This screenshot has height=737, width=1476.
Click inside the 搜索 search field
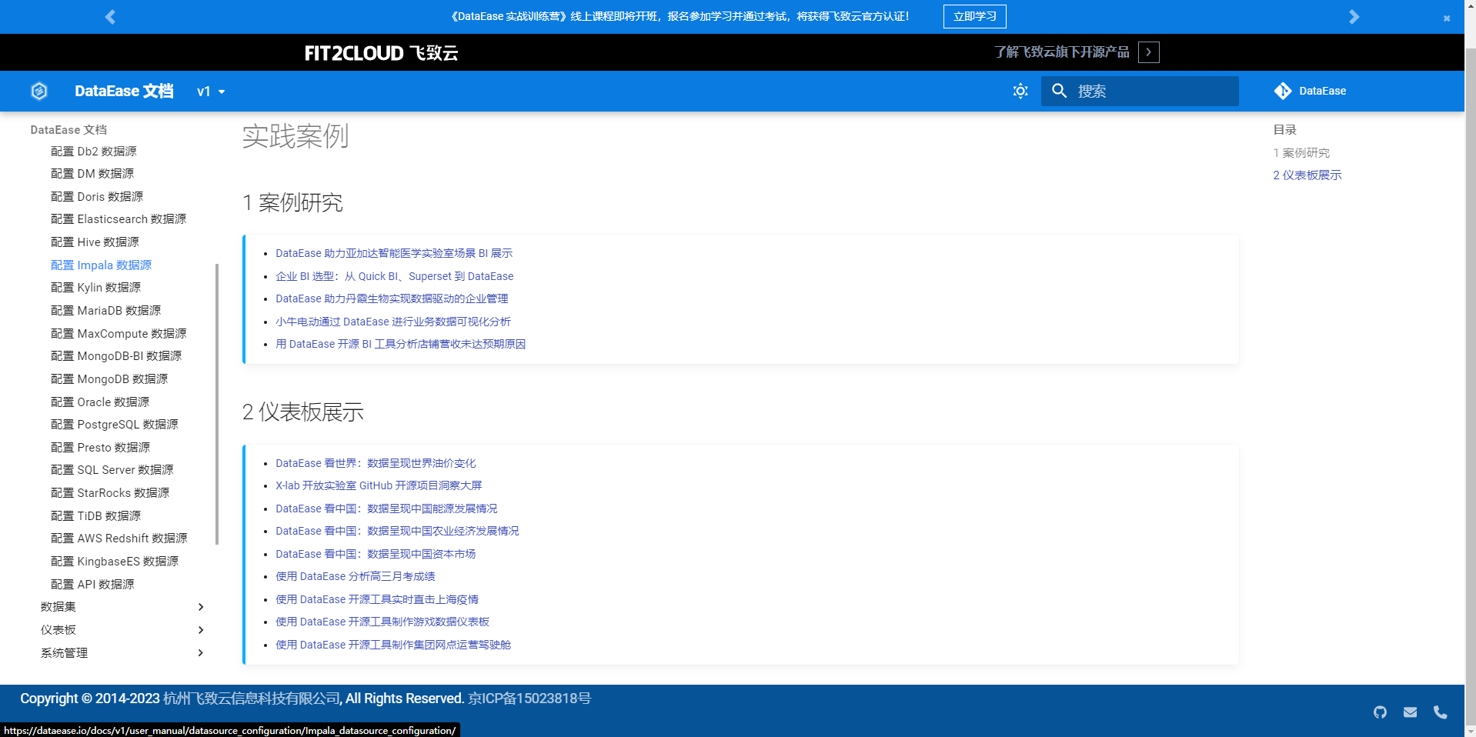[1147, 91]
